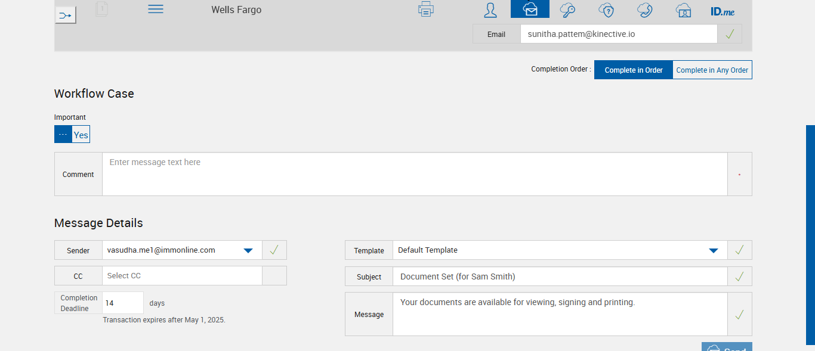Select the person silhouette icon

click(x=490, y=10)
